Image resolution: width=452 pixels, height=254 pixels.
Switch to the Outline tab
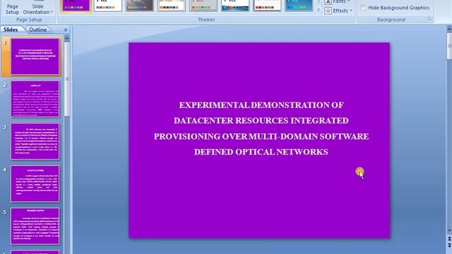(x=37, y=30)
